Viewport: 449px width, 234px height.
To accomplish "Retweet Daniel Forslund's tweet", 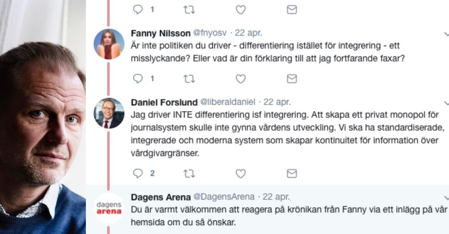I will (188, 173).
